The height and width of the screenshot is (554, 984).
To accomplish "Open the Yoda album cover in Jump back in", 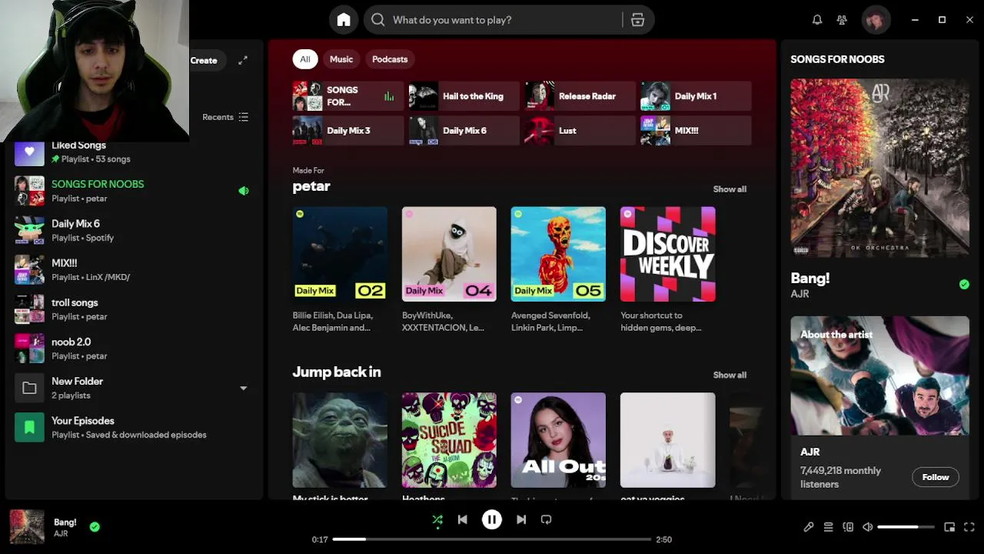I will [340, 440].
